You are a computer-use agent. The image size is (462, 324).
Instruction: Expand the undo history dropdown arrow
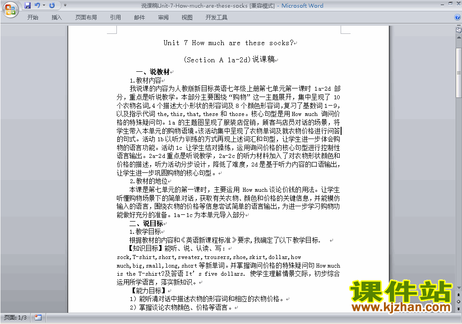click(44, 5)
